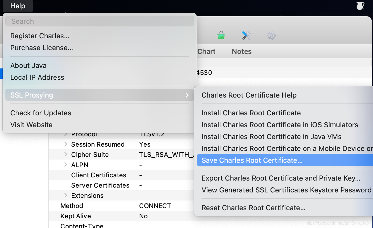Expand the Cipher Suite row
This screenshot has width=373, height=228.
[x=66, y=154]
